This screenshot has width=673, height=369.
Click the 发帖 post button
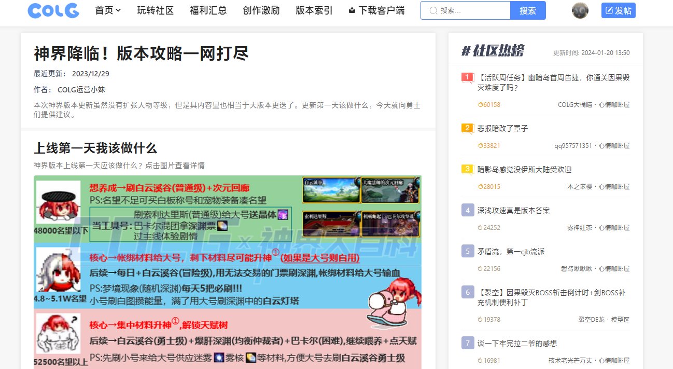[618, 10]
